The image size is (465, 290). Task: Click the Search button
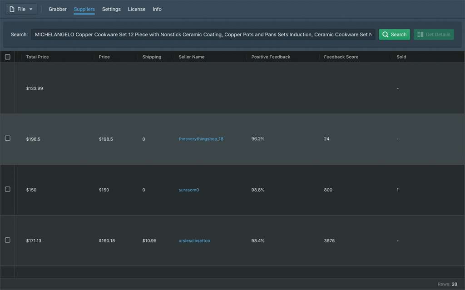394,34
